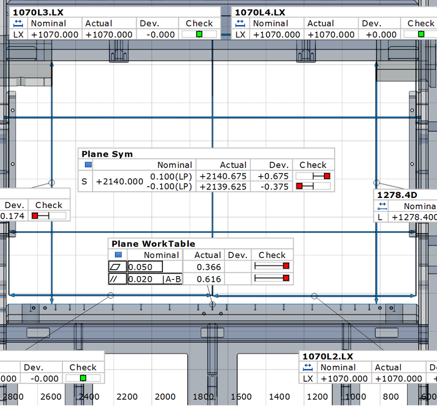Click the 2000 mark on the bottom ruler
The height and width of the screenshot is (406, 437).
pos(165,397)
